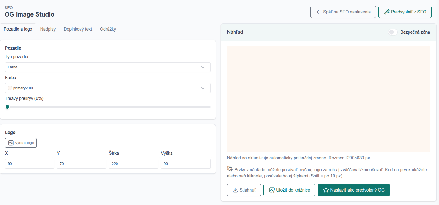439x205 pixels.
Task: Click the download icon in Stiahnuť button
Action: [x=235, y=190]
